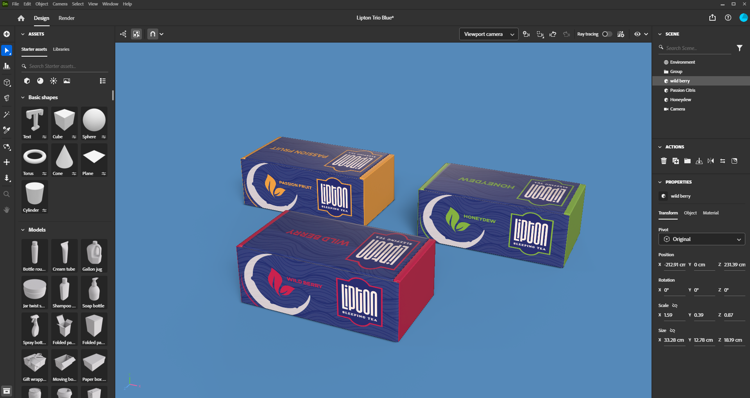Click the Delete trash icon in Actions
This screenshot has width=750, height=398.
664,161
